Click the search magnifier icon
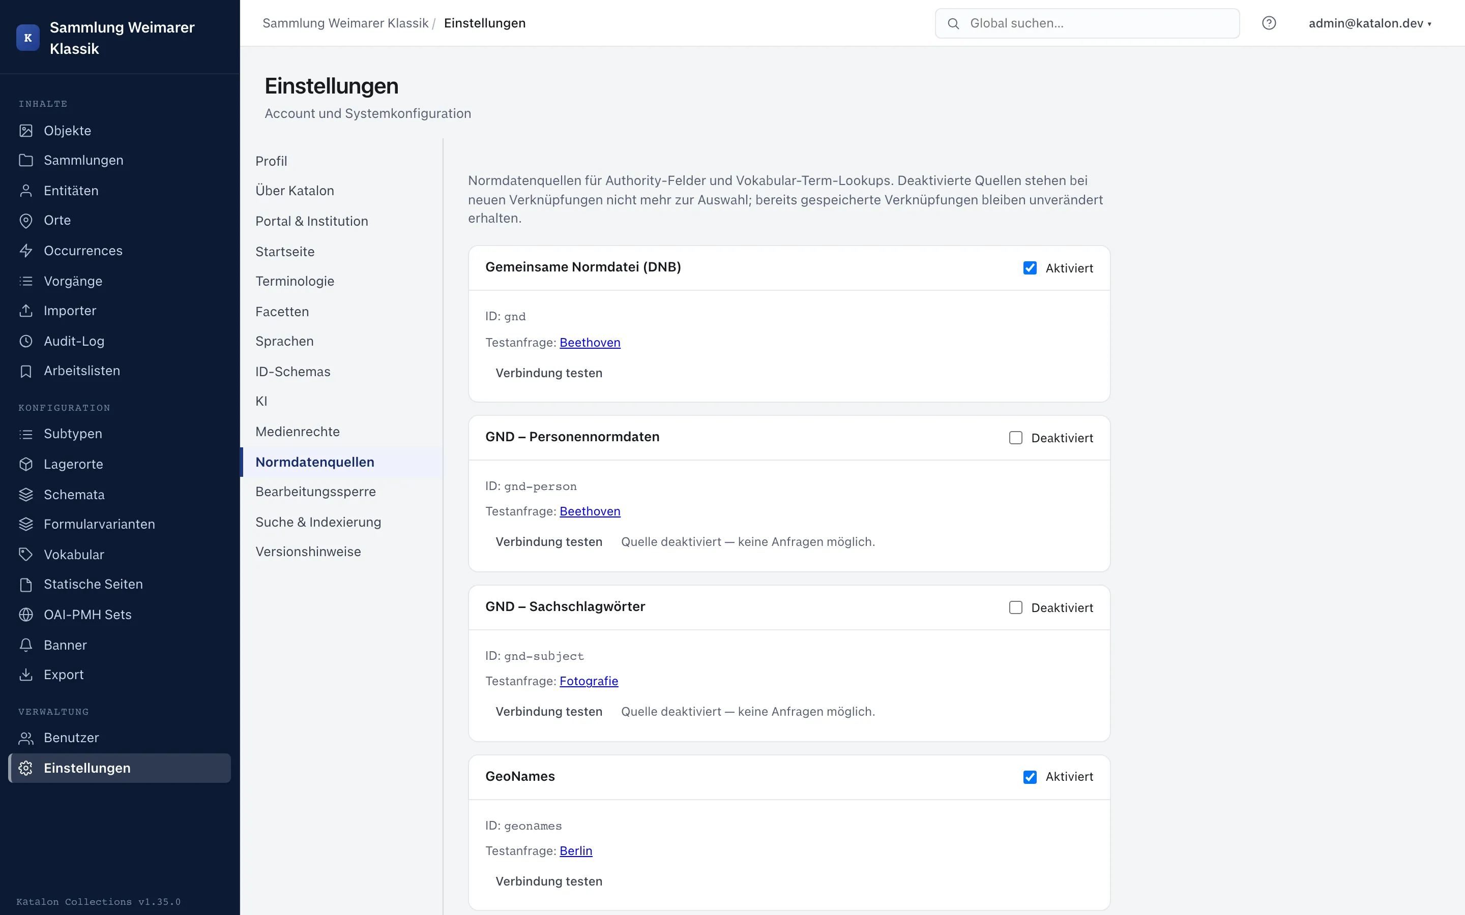 coord(953,23)
